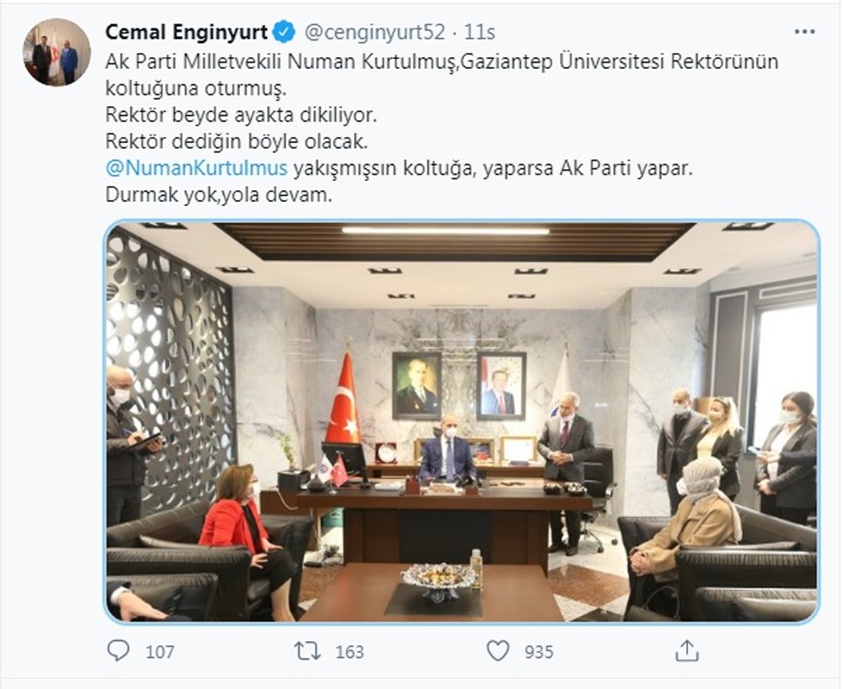
Task: Like the tweet with the heart icon
Action: [498, 650]
